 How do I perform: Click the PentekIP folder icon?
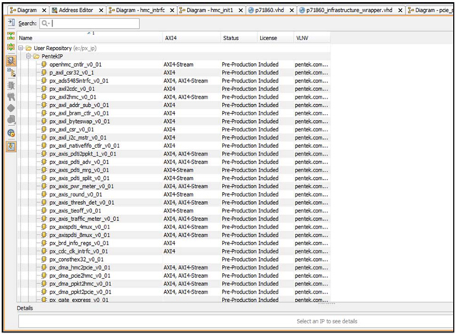(36, 56)
